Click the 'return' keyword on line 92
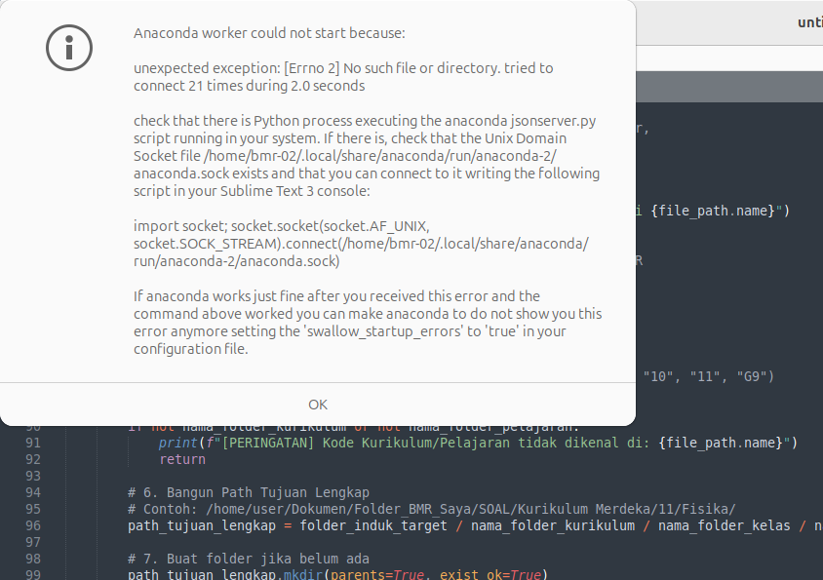The image size is (823, 580). [182, 459]
